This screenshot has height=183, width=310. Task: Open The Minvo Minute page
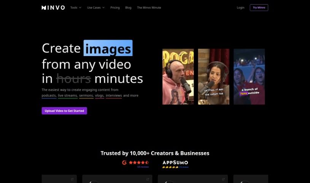pyautogui.click(x=149, y=8)
